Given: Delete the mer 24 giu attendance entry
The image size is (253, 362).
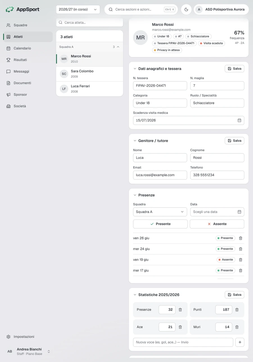Looking at the screenshot, I should click(241, 249).
